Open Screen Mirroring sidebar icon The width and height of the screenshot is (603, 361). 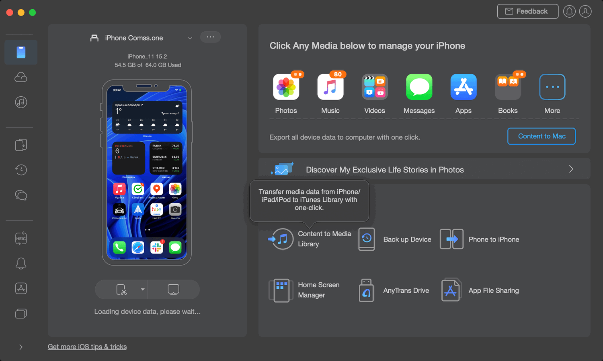(x=21, y=313)
